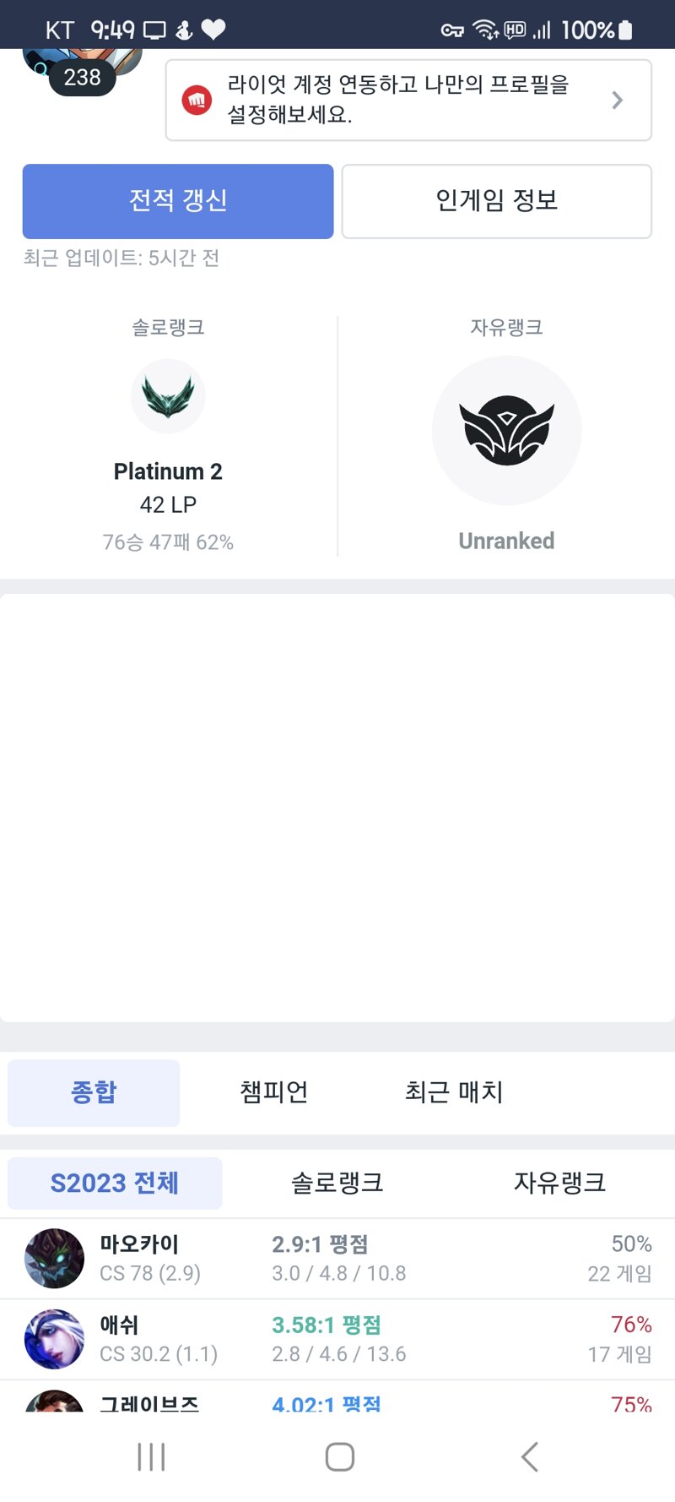Tap the Android back navigation icon
The width and height of the screenshot is (675, 1502).
coord(529,1456)
